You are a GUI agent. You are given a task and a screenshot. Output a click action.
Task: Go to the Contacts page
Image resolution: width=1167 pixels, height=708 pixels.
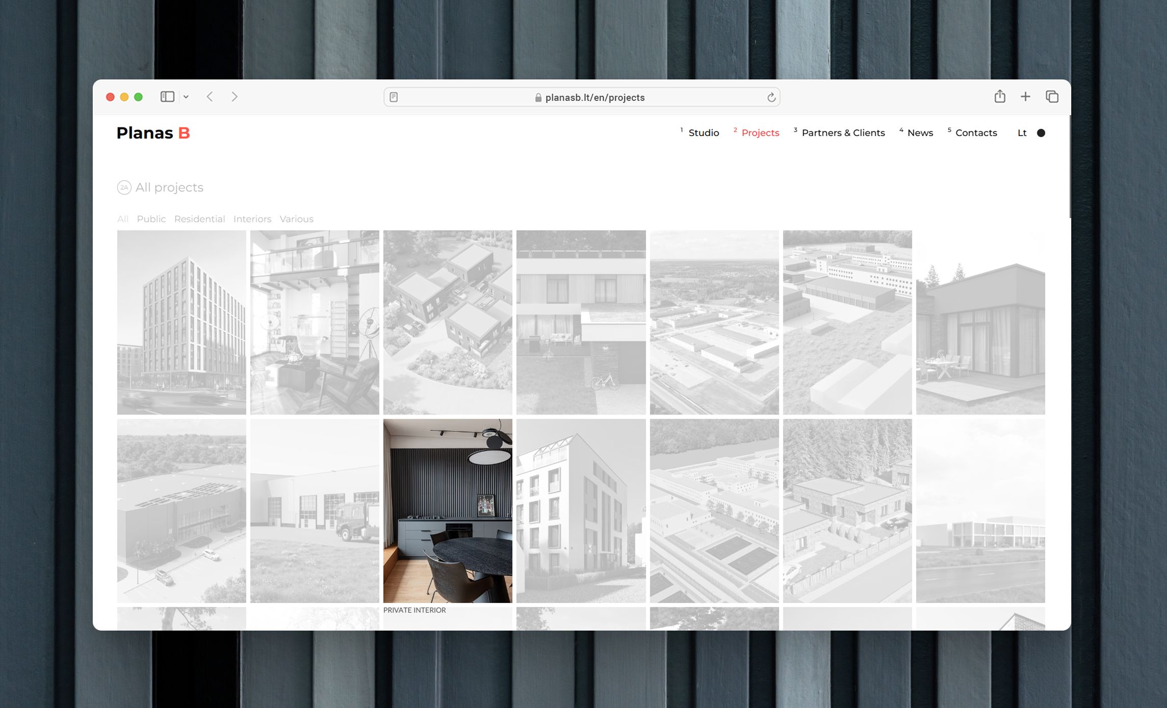click(x=976, y=133)
